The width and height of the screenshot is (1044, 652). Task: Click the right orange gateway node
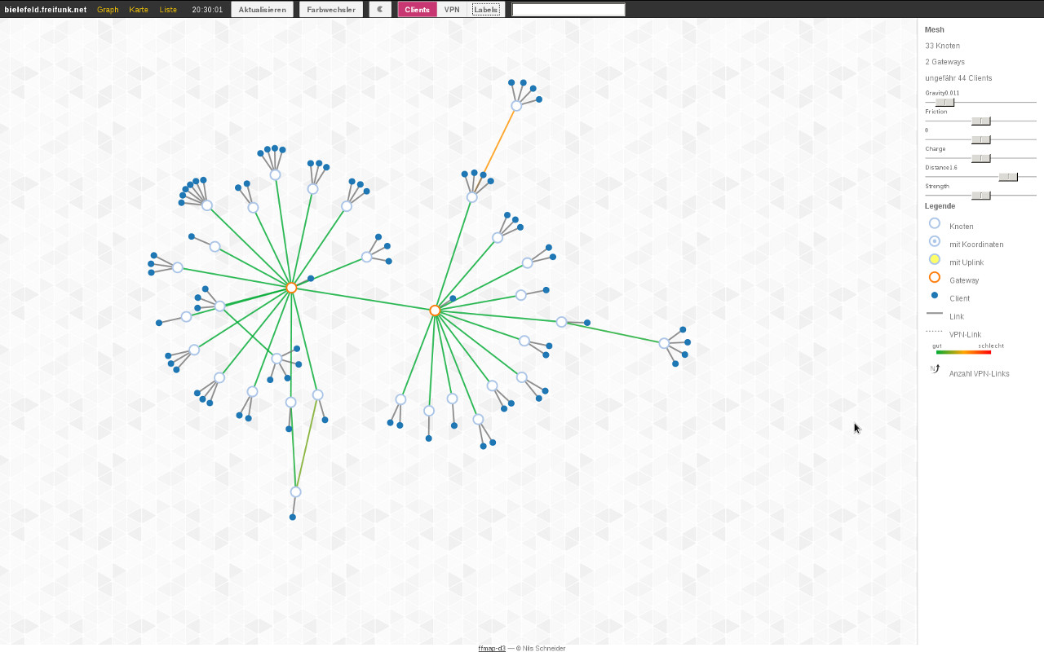(435, 311)
